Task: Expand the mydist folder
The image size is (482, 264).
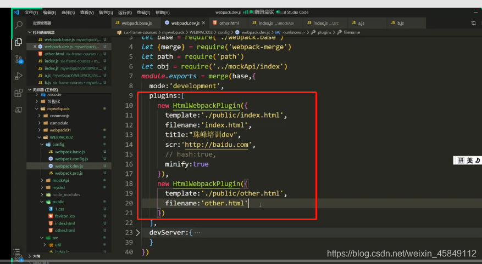Action: pyautogui.click(x=42, y=187)
